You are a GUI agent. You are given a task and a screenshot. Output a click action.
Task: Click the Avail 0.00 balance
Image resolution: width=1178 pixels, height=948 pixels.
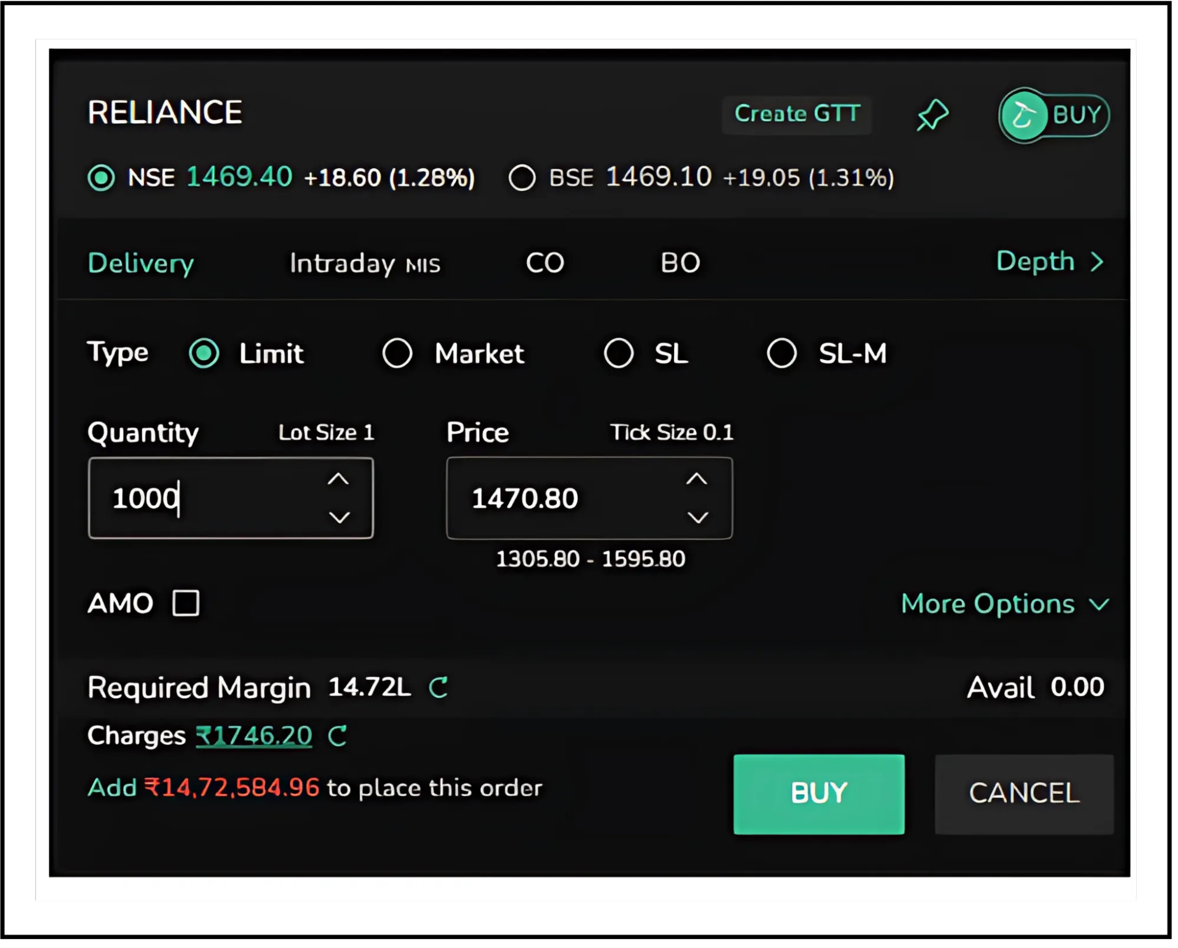[x=1035, y=687]
